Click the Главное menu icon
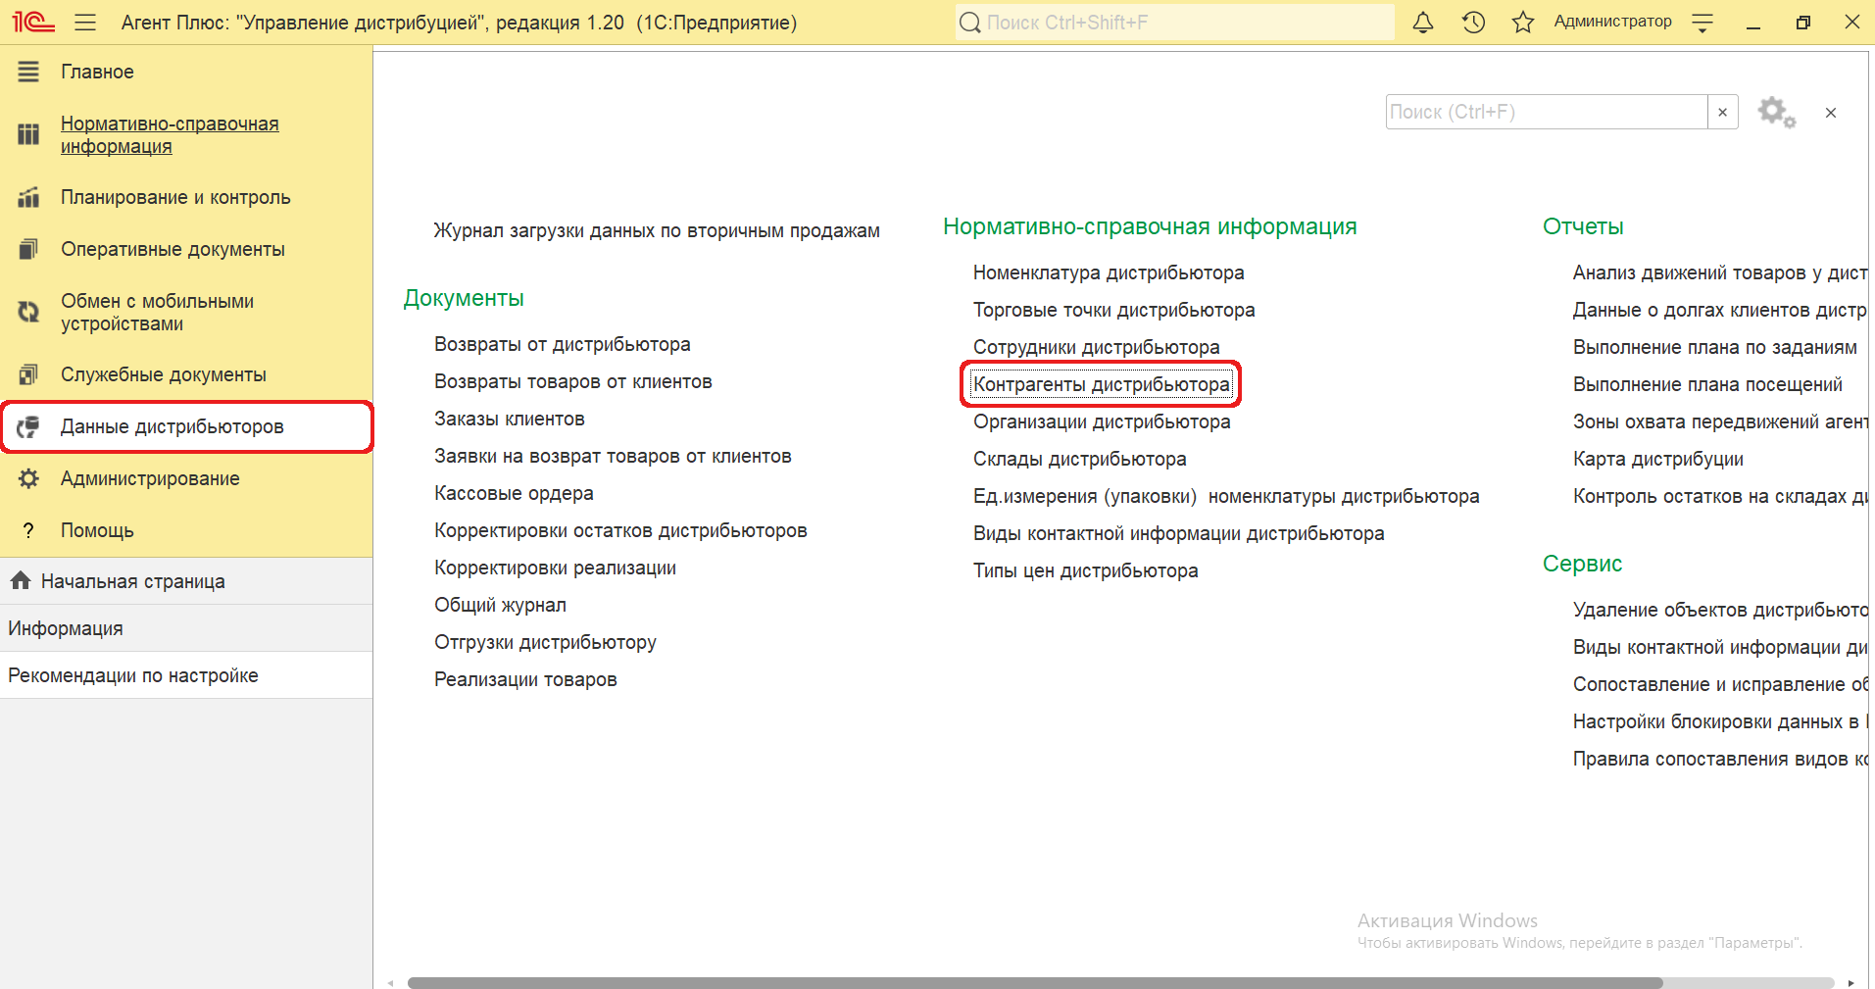1875x989 pixels. click(x=28, y=72)
